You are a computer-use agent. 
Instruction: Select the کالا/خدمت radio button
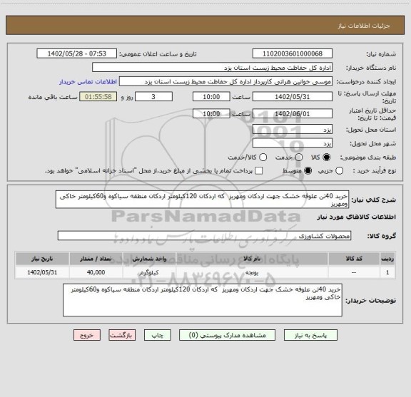(263, 158)
